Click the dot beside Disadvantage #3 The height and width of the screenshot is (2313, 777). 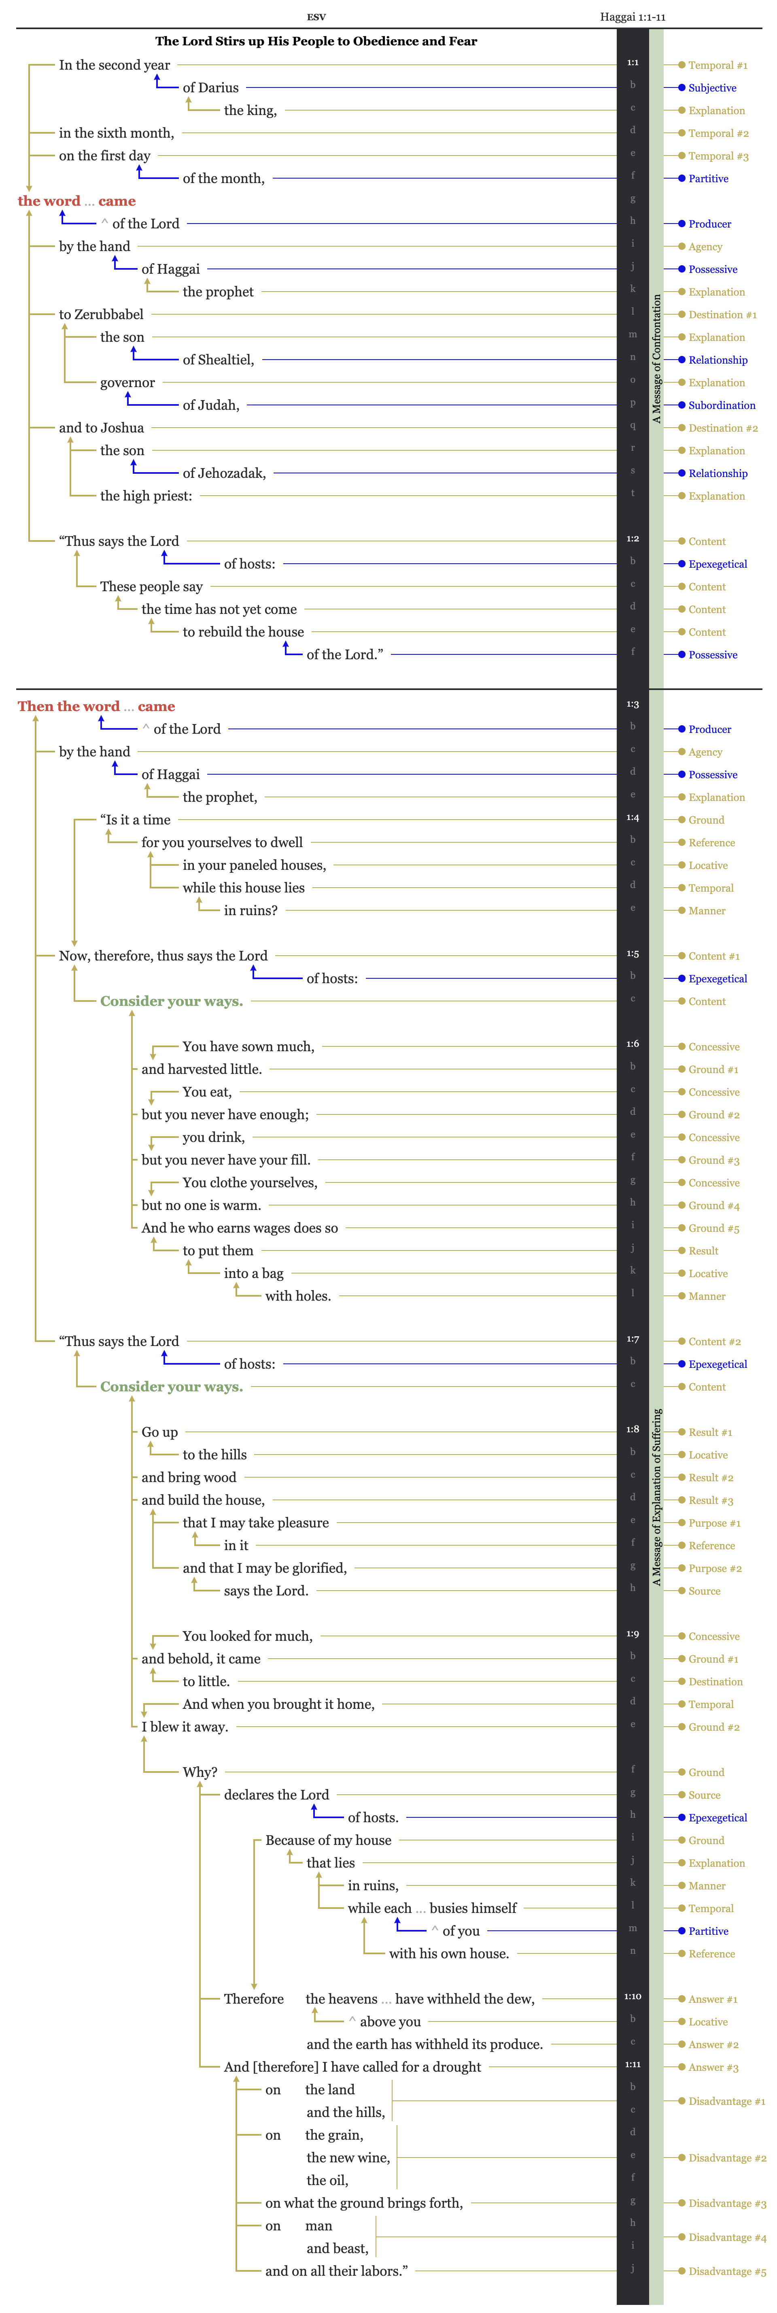coord(682,2202)
